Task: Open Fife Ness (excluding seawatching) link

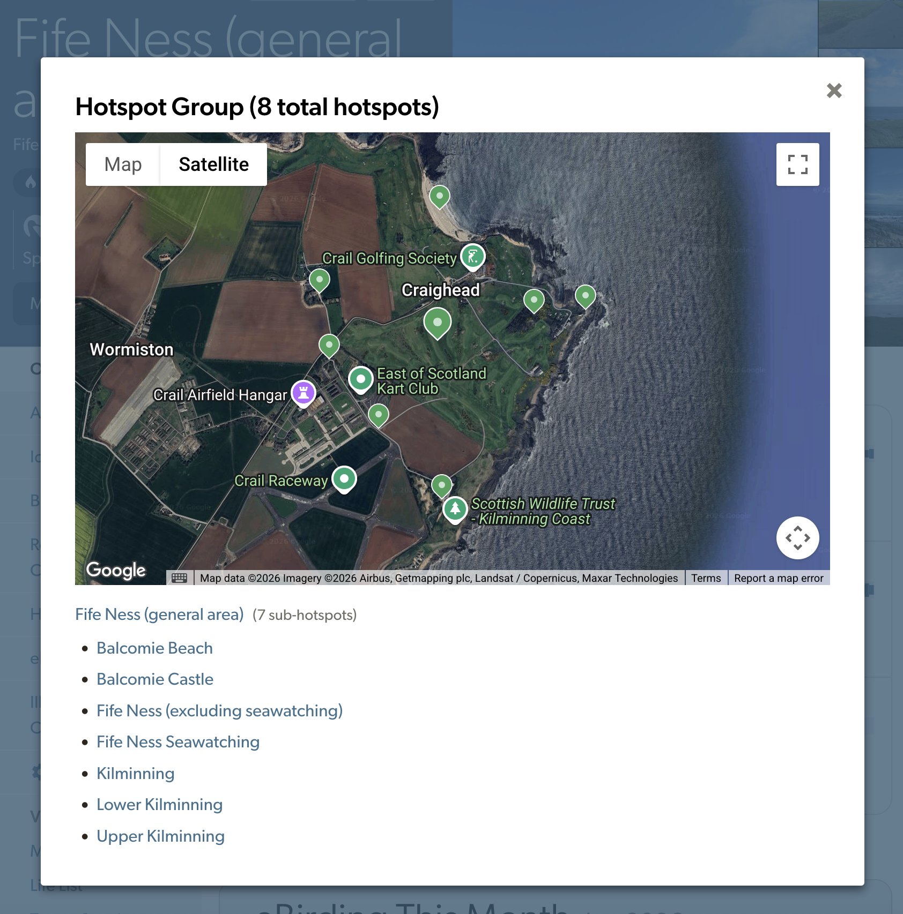Action: point(219,711)
